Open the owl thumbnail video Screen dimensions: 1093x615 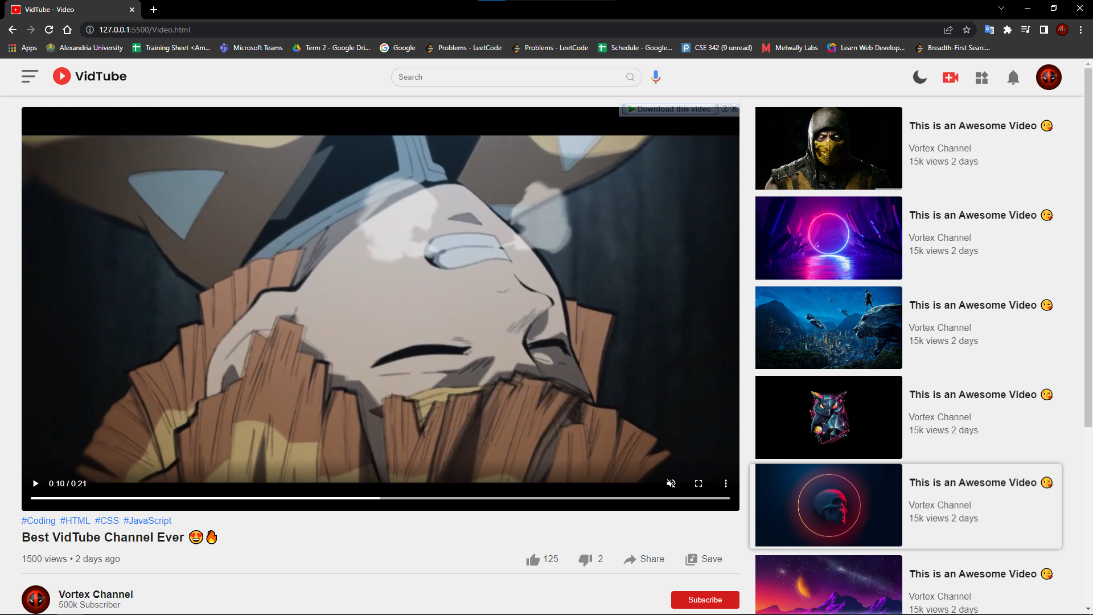(x=829, y=417)
